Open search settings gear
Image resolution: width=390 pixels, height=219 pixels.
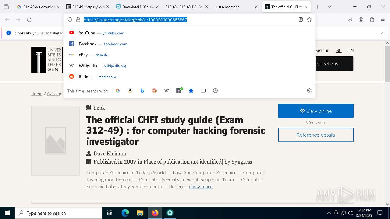[309, 91]
